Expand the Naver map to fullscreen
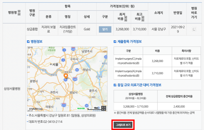 (x=104, y=108)
